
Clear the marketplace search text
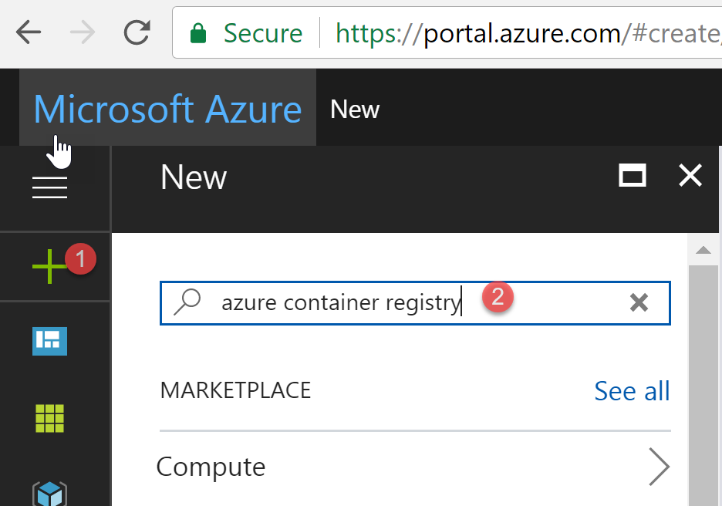pyautogui.click(x=639, y=303)
